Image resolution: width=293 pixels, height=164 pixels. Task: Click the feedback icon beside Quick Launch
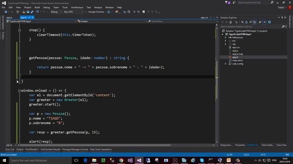pos(234,2)
